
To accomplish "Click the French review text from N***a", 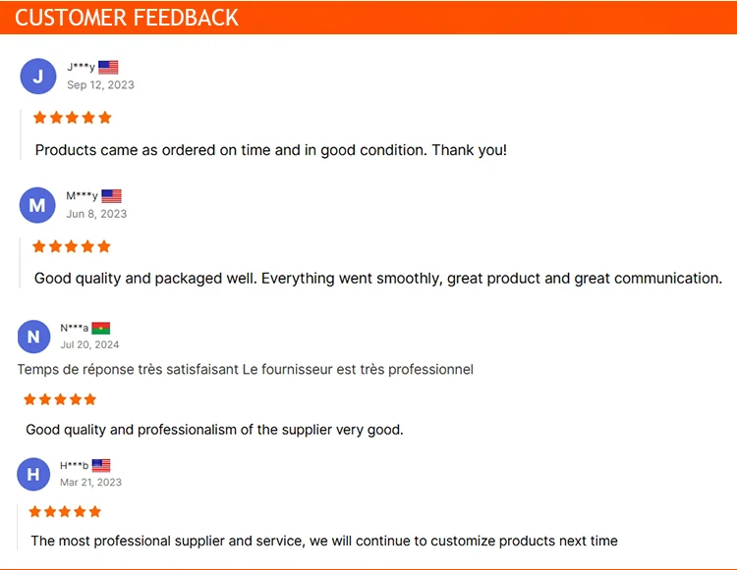I will (x=246, y=370).
